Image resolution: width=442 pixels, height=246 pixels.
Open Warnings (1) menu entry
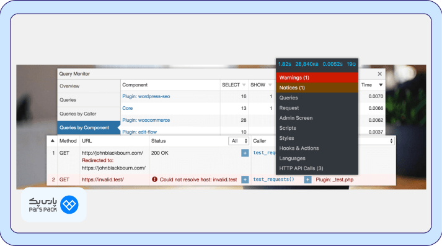317,78
